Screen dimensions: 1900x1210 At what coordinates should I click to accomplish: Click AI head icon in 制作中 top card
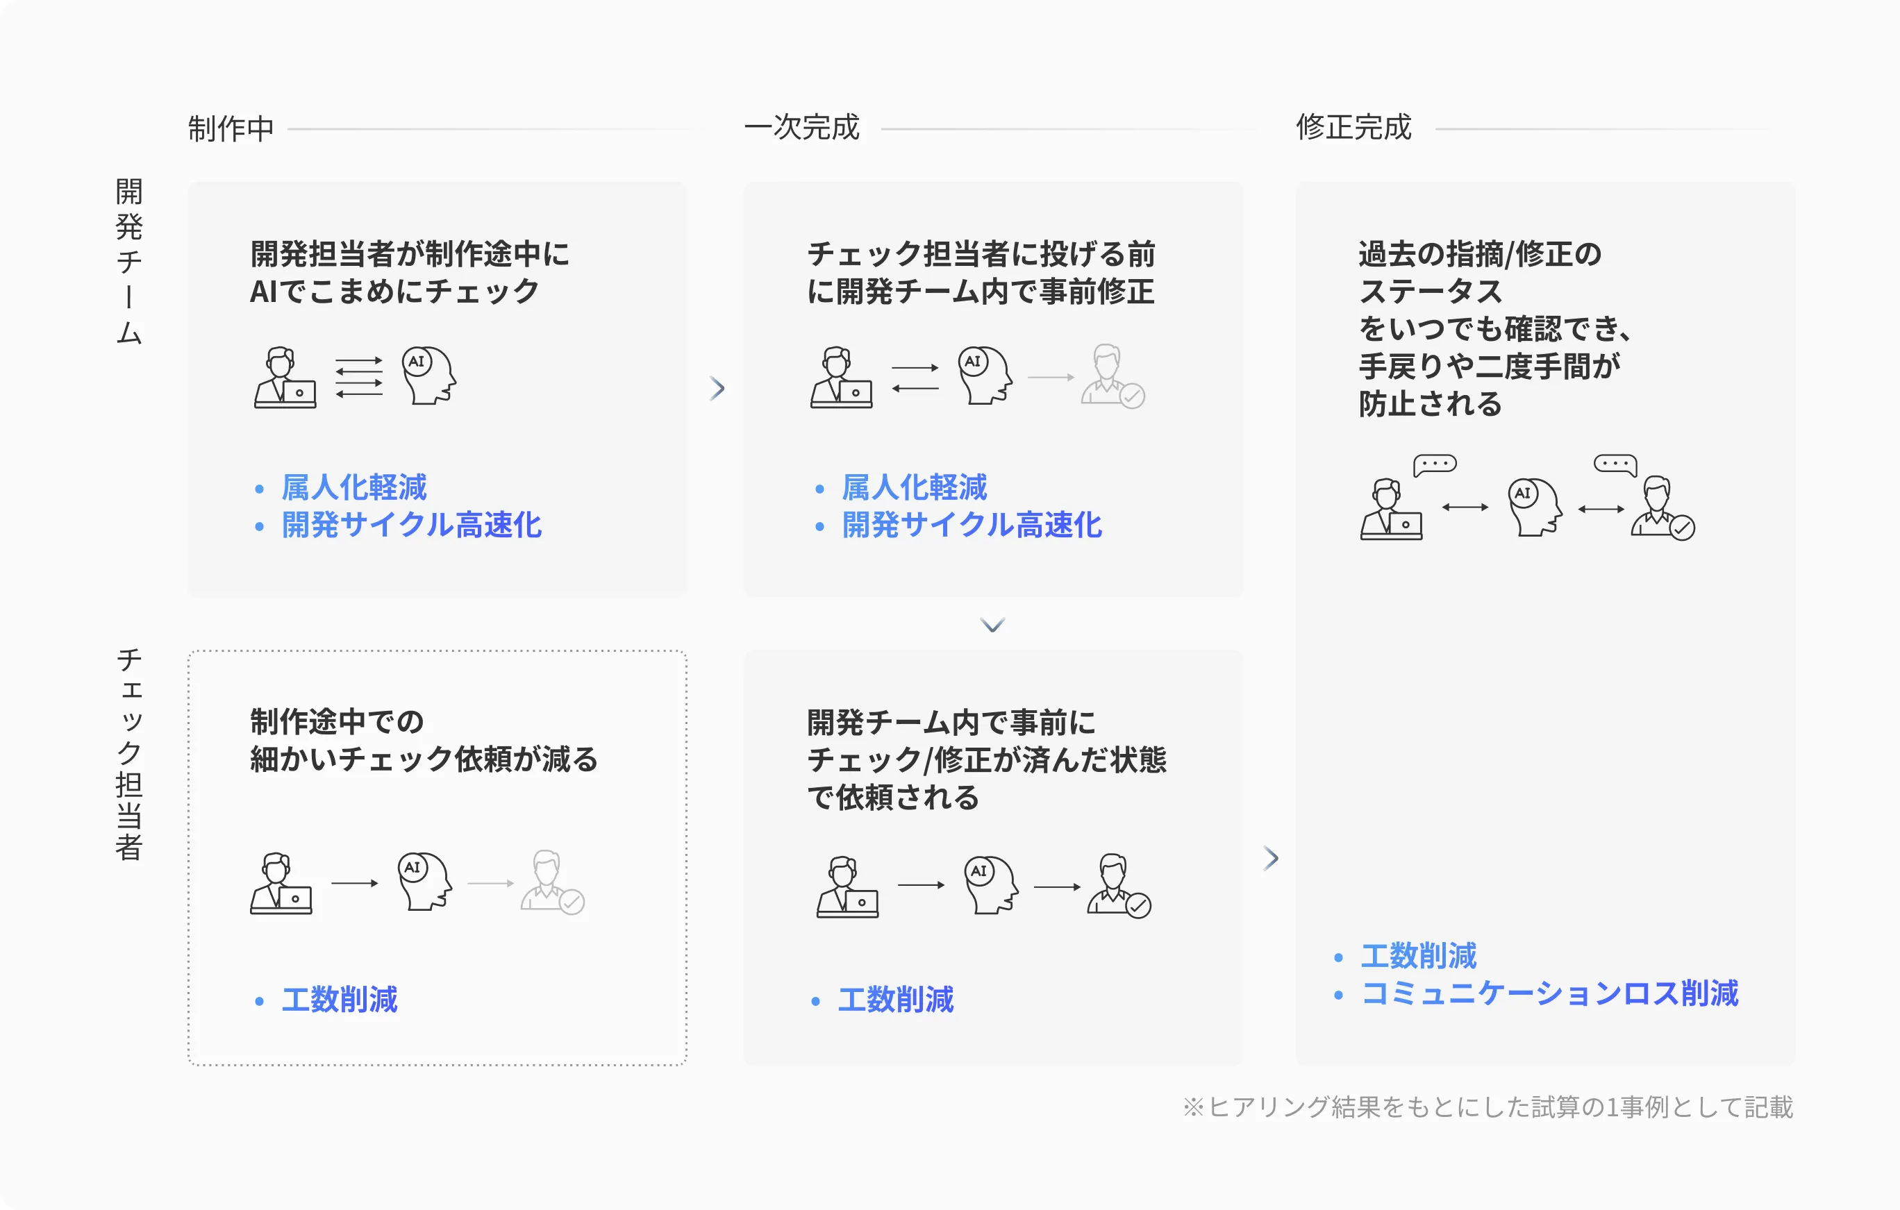(x=428, y=376)
